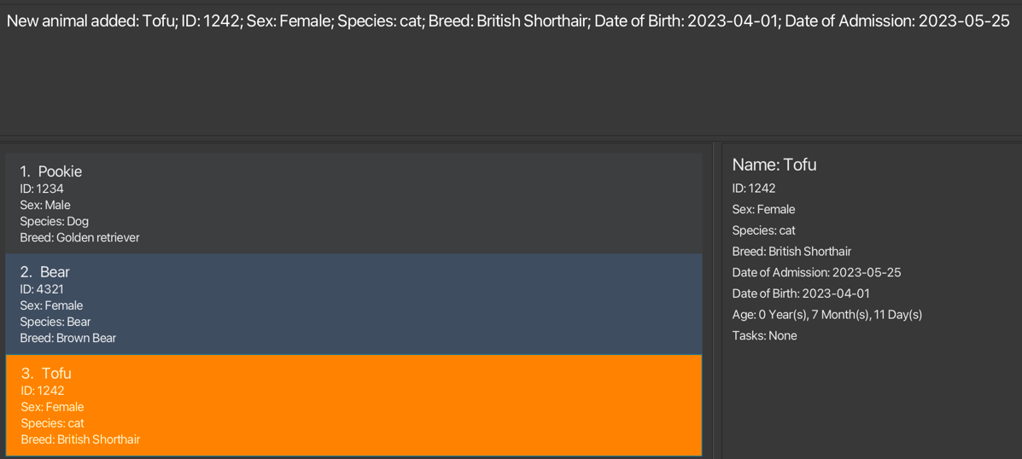Click 'Tasks: None' in details panel
1022x459 pixels.
pos(764,335)
